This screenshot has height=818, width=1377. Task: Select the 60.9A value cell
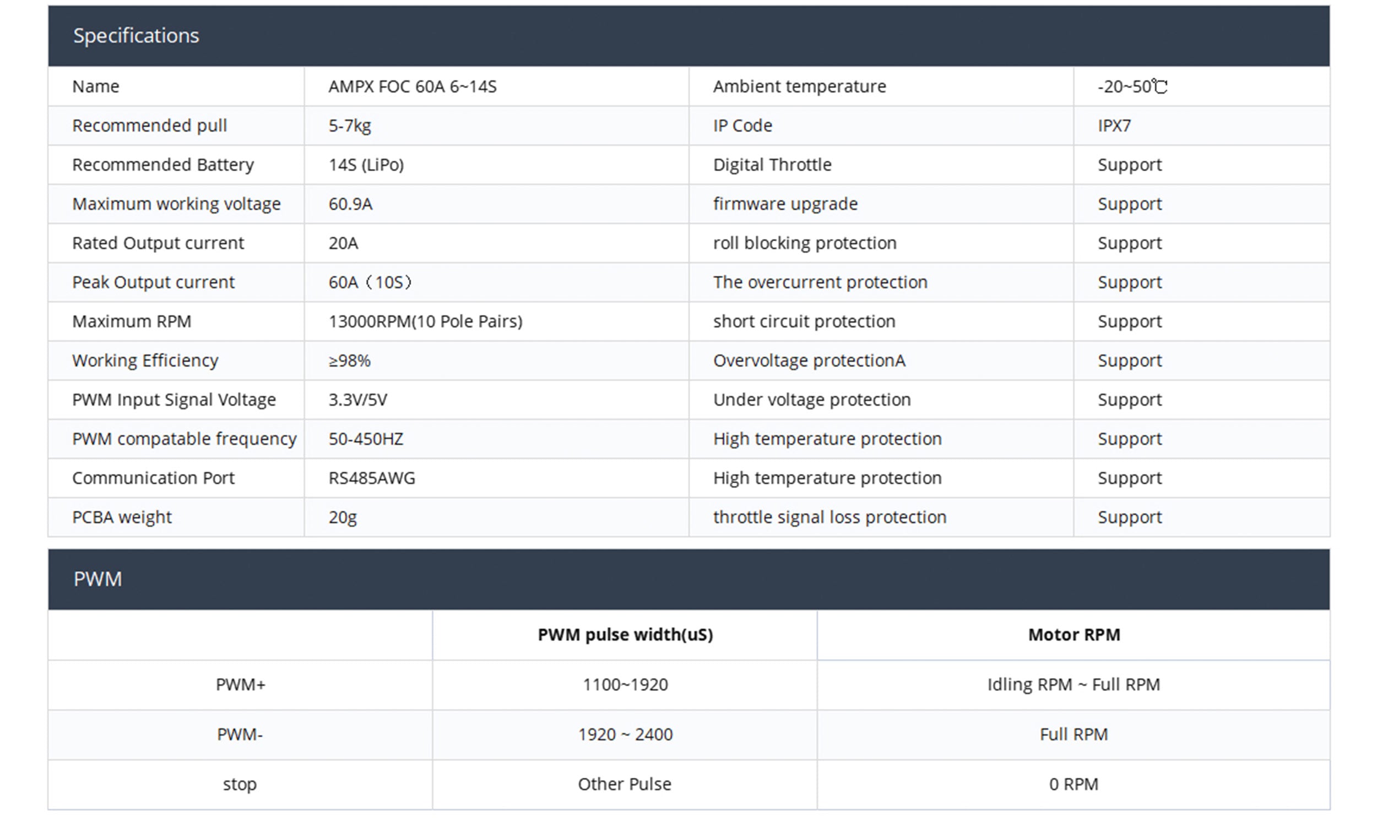pyautogui.click(x=351, y=204)
